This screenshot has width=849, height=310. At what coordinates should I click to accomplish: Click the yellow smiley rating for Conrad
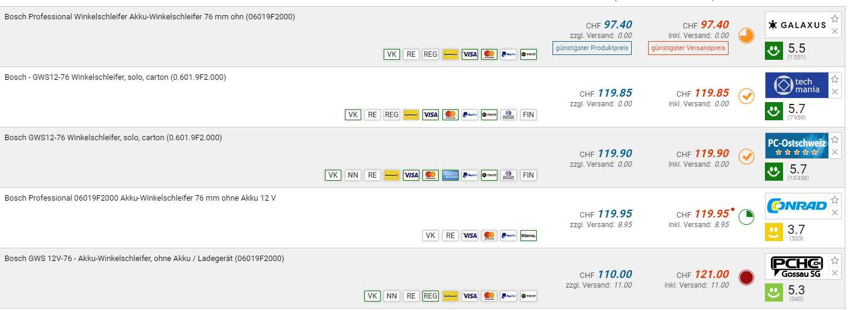[773, 232]
